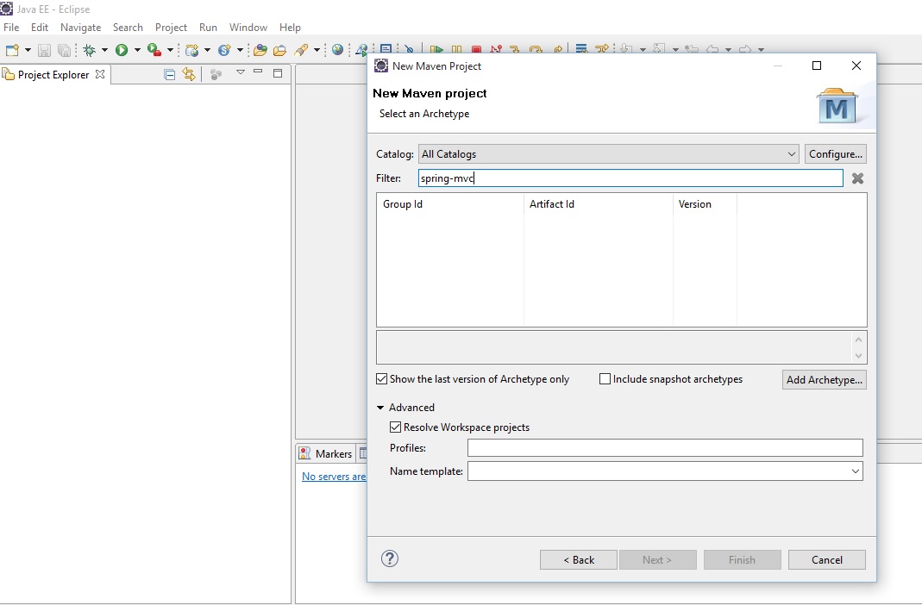This screenshot has width=922, height=605.
Task: Click the Back navigation arrow in toolbar
Action: point(712,49)
